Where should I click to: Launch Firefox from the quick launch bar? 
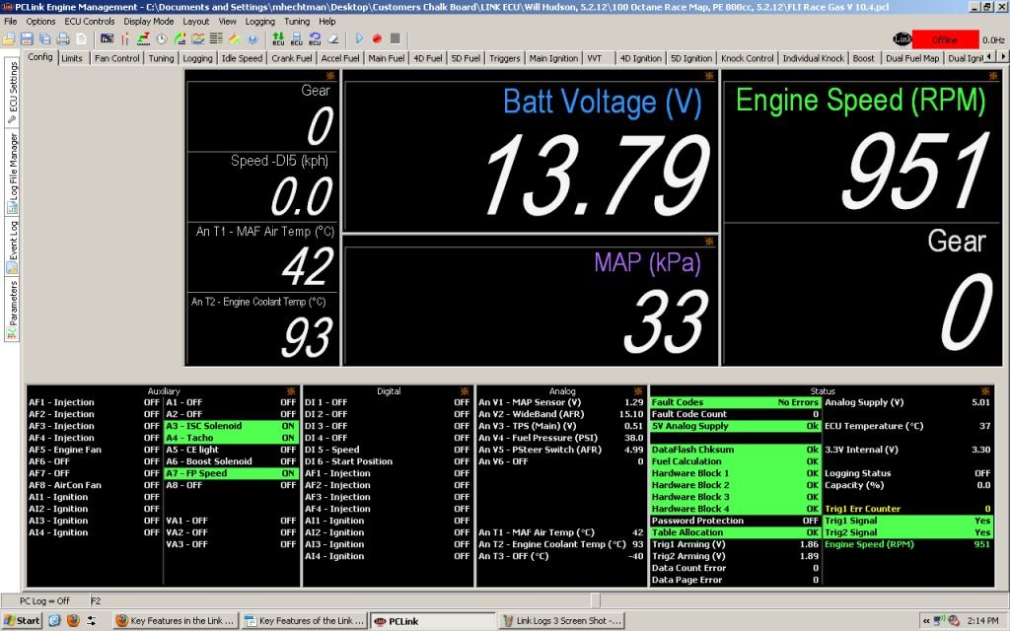[73, 621]
